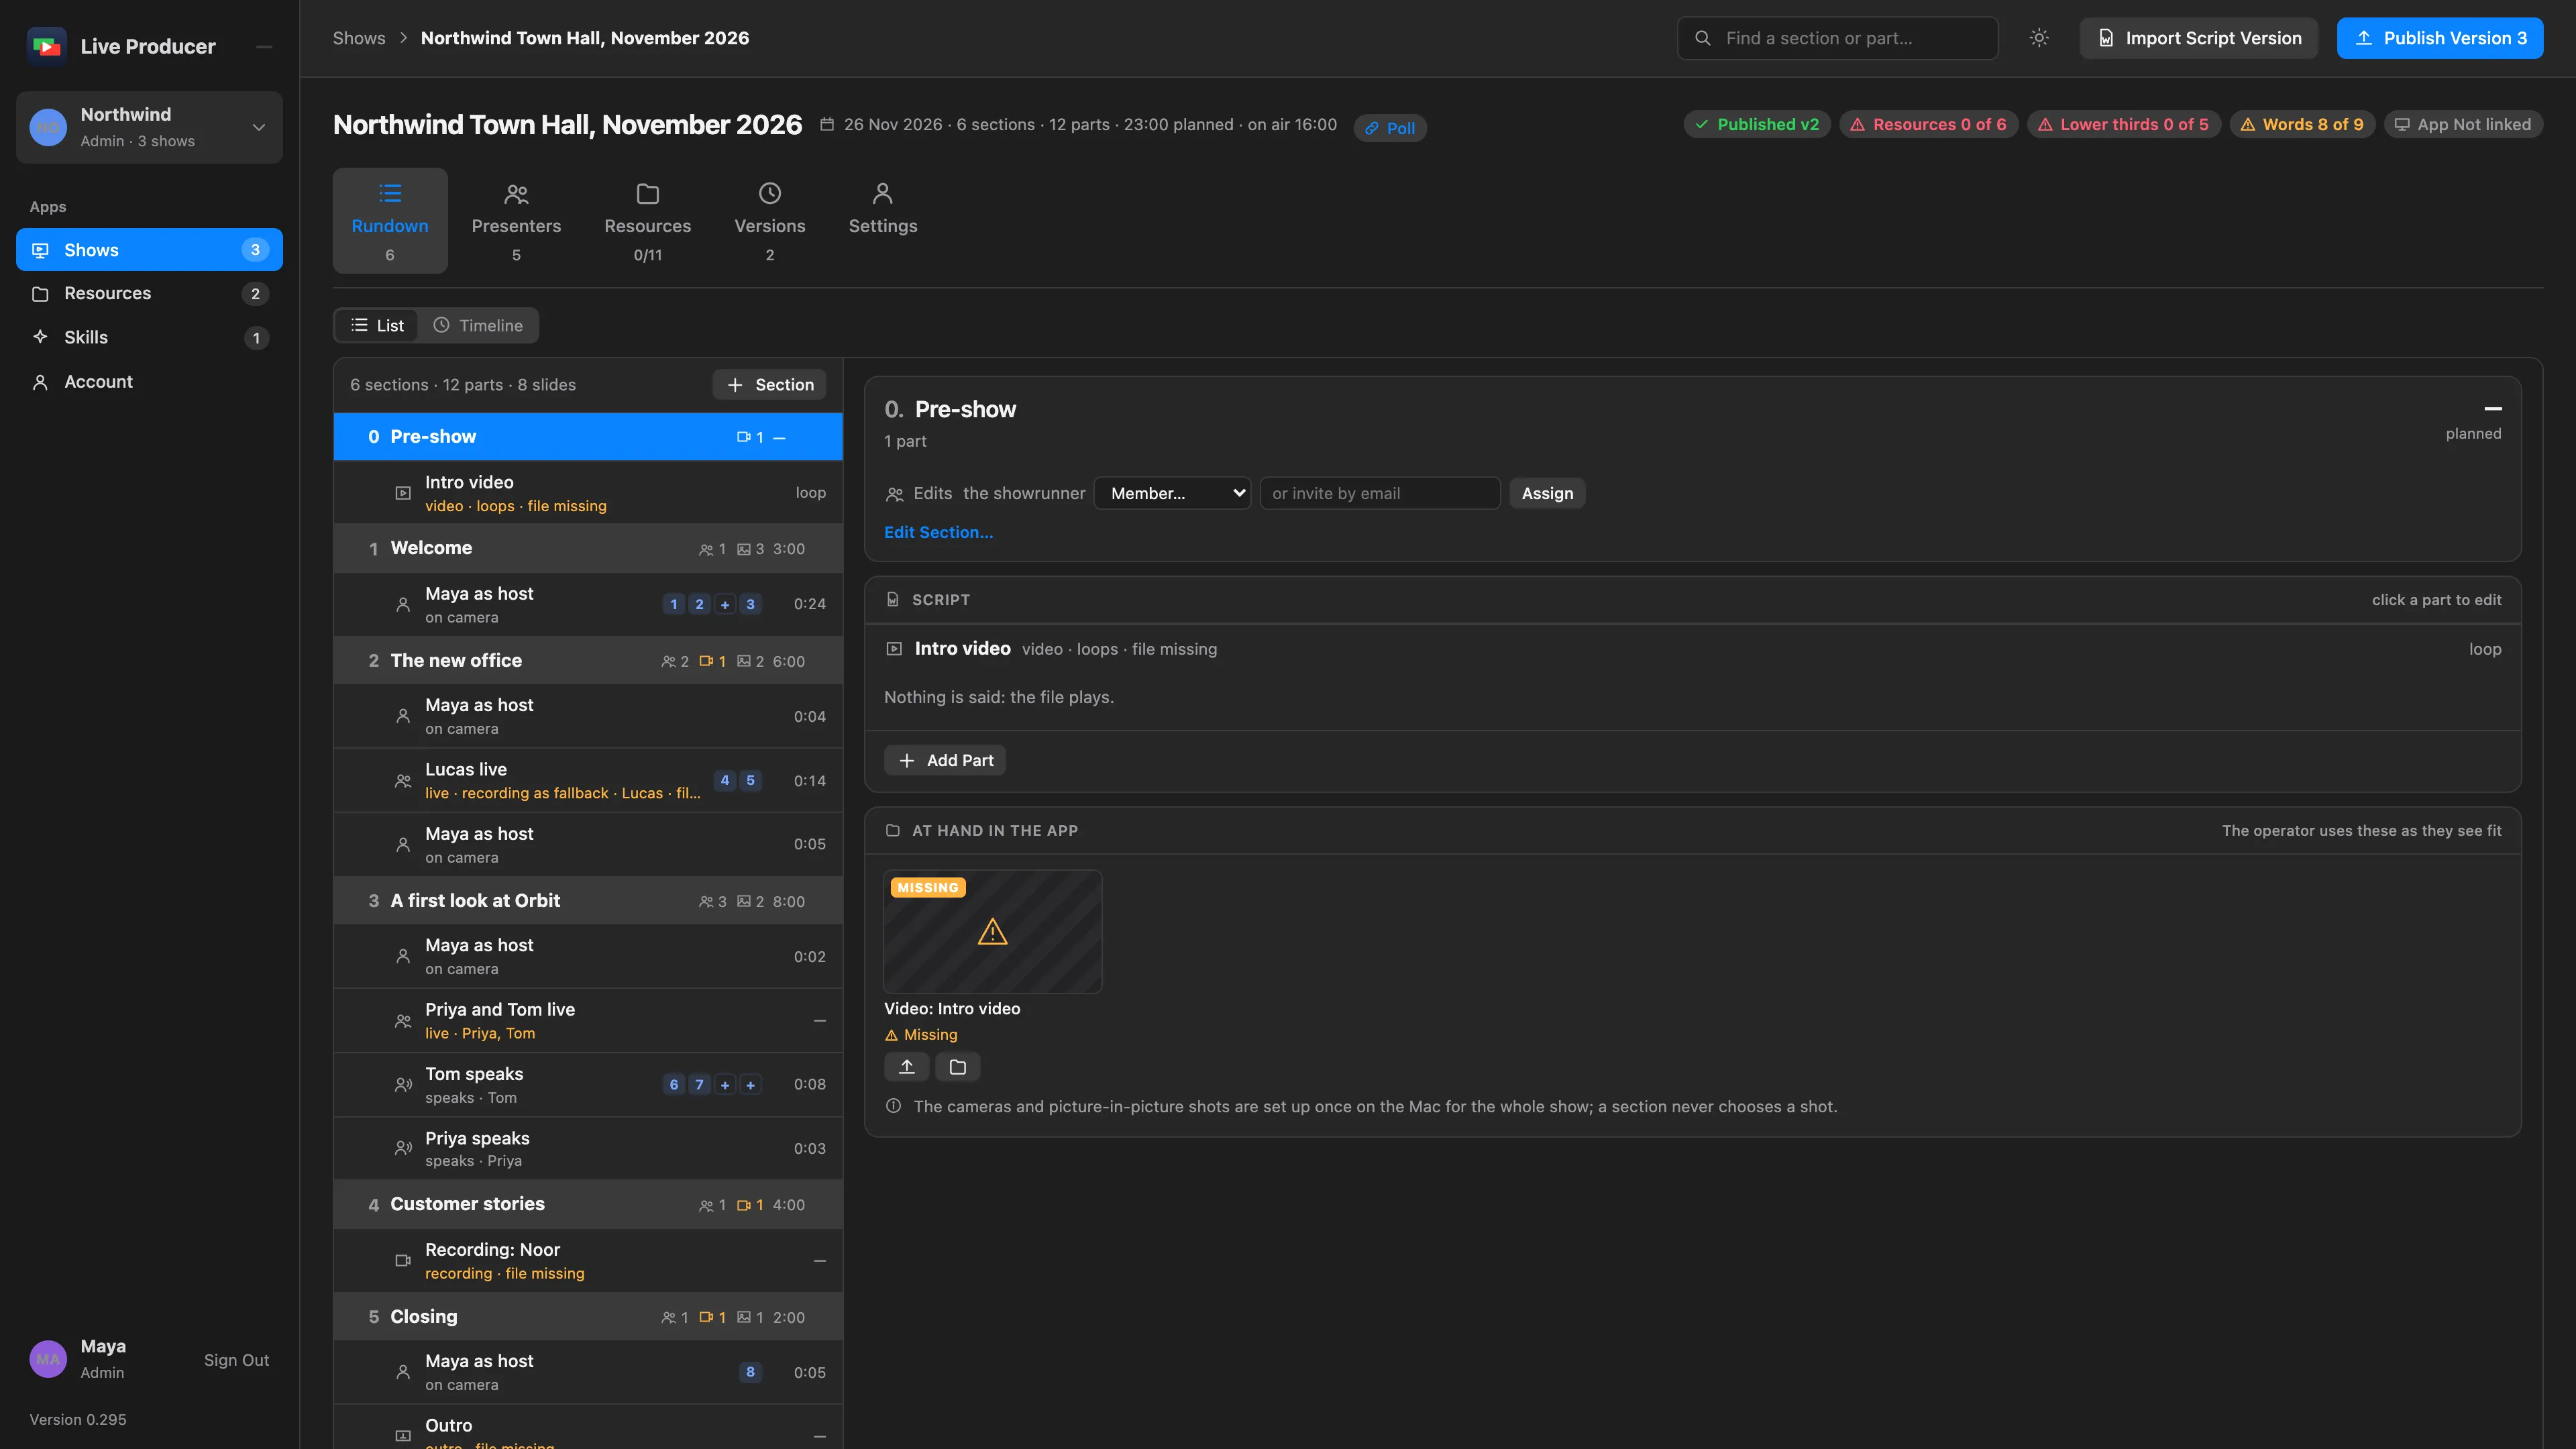Viewport: 2576px width, 1449px height.
Task: Click the Resources status warning badge
Action: coord(1928,124)
